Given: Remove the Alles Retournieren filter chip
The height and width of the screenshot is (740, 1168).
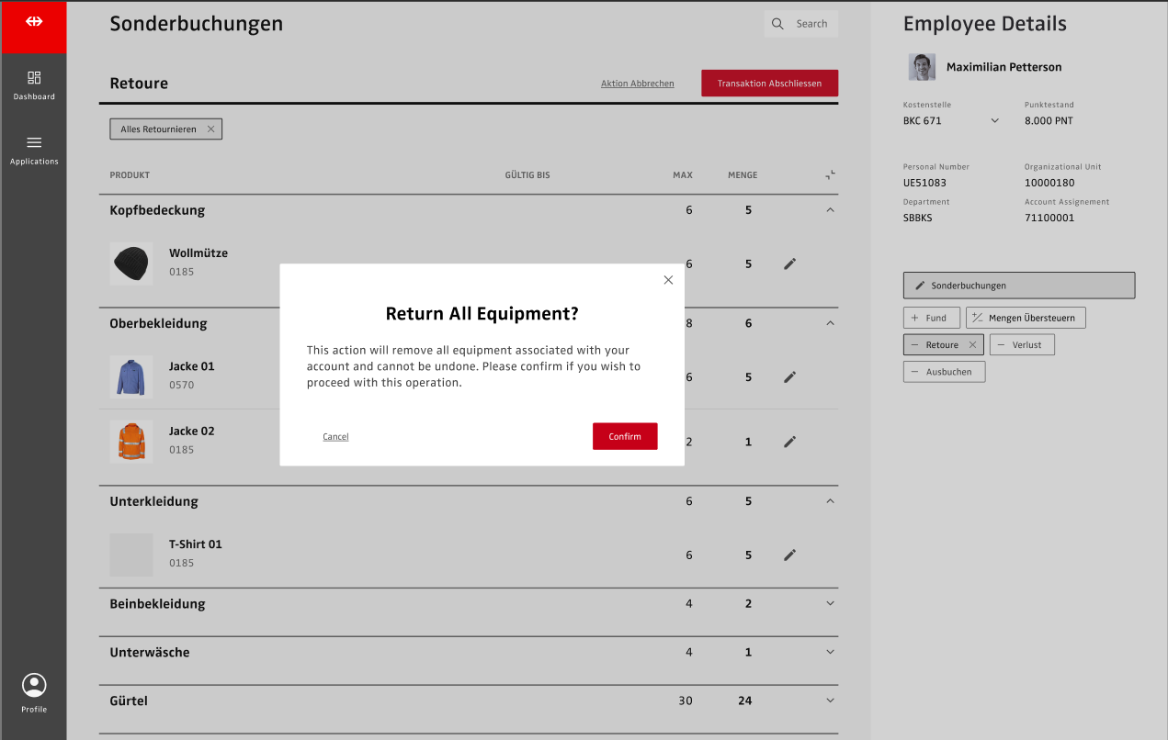Looking at the screenshot, I should point(210,129).
